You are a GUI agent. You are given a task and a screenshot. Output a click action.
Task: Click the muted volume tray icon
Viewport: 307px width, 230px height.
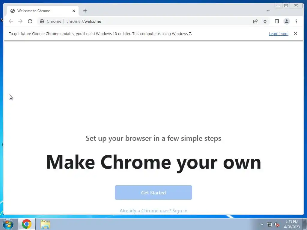pyautogui.click(x=277, y=225)
